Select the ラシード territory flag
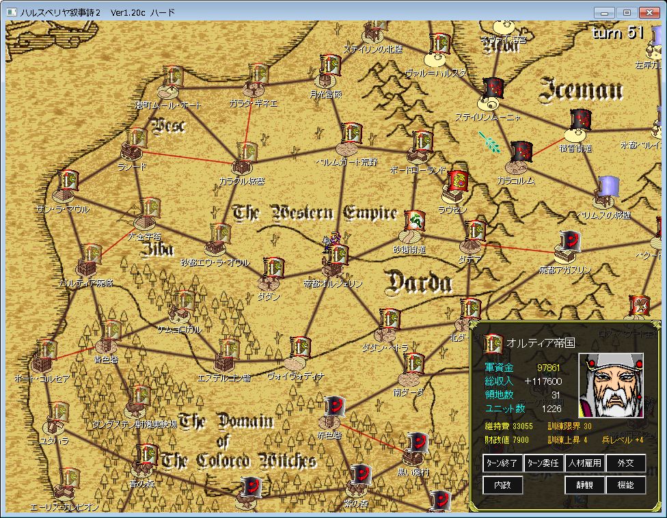 click(137, 138)
